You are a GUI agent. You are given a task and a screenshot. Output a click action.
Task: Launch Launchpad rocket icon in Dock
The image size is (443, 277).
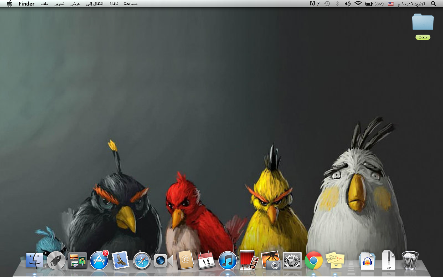click(x=56, y=261)
